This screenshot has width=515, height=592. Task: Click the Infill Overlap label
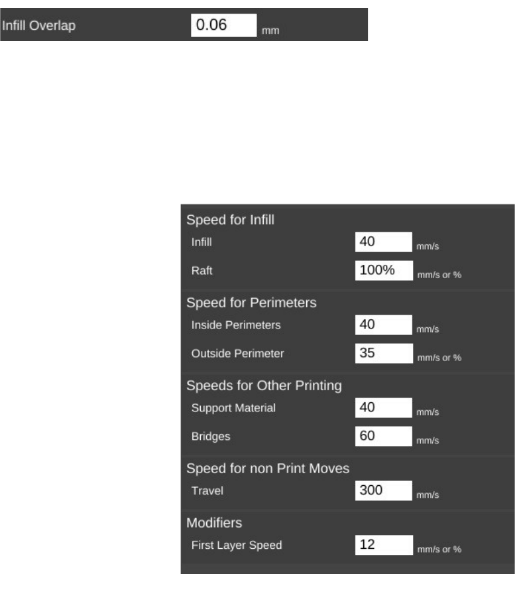pos(38,26)
